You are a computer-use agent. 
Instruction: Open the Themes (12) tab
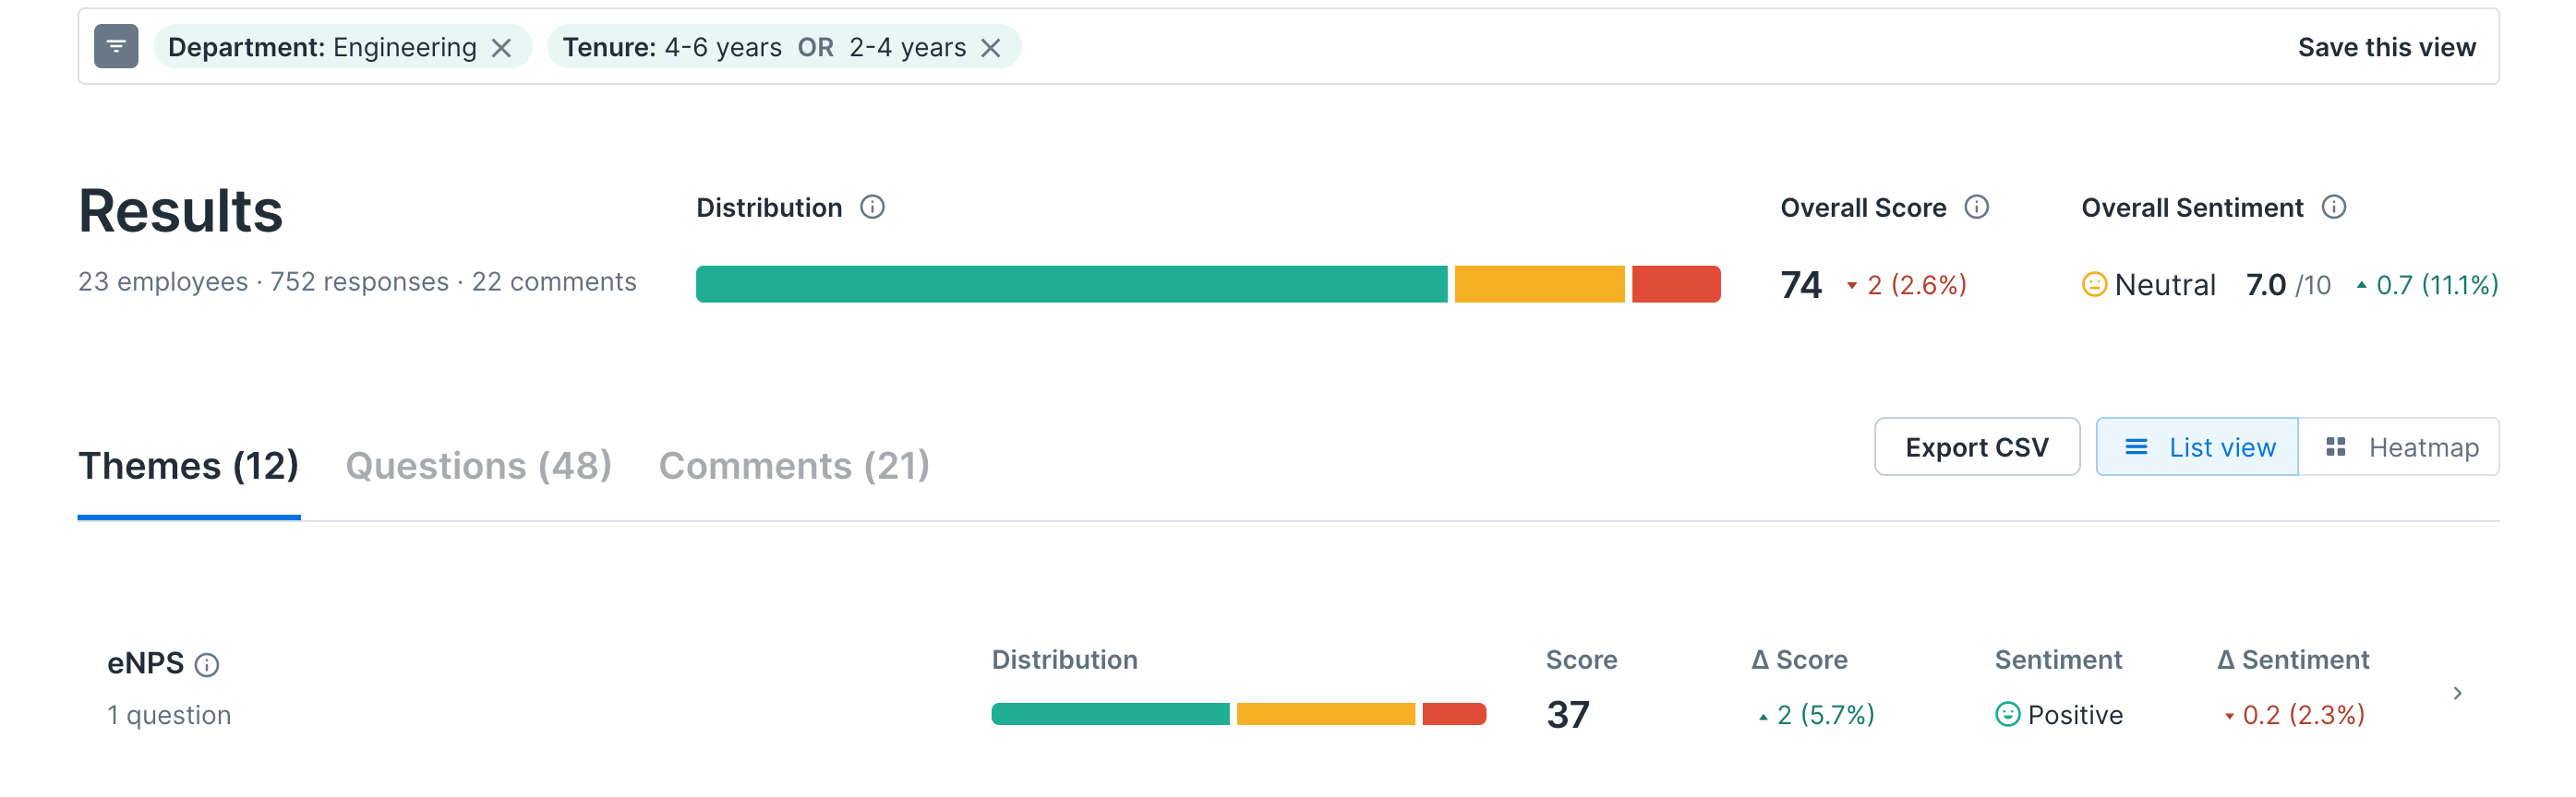(x=189, y=466)
